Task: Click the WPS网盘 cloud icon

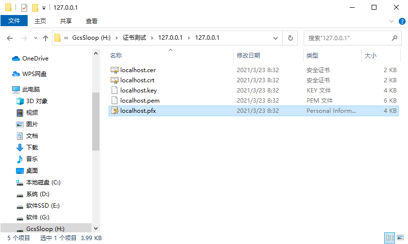Action: click(16, 74)
